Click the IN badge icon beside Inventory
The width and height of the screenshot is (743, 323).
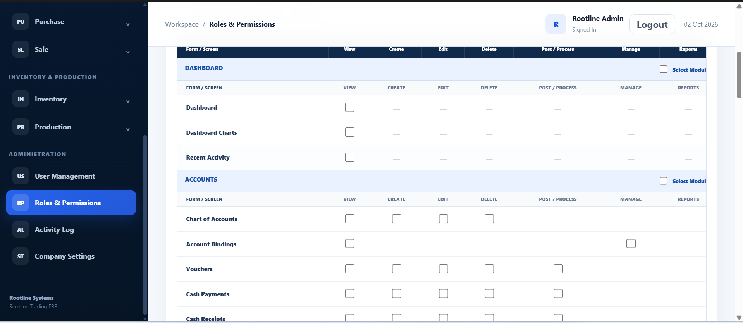(x=21, y=99)
